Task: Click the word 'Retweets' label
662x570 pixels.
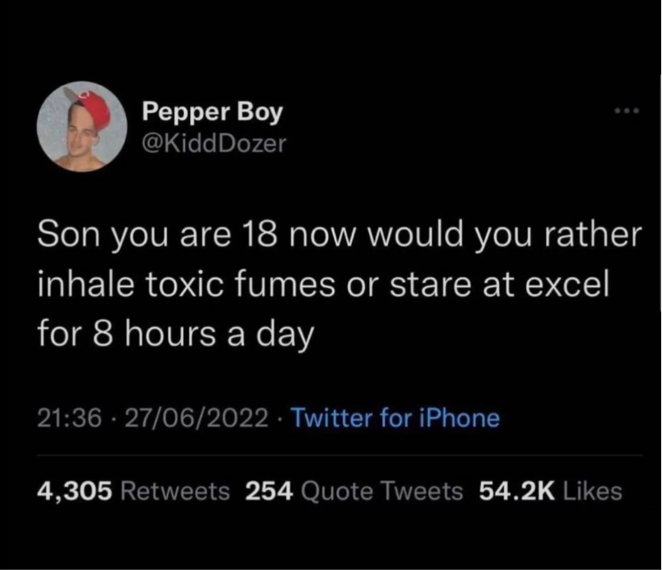Action: pyautogui.click(x=174, y=491)
